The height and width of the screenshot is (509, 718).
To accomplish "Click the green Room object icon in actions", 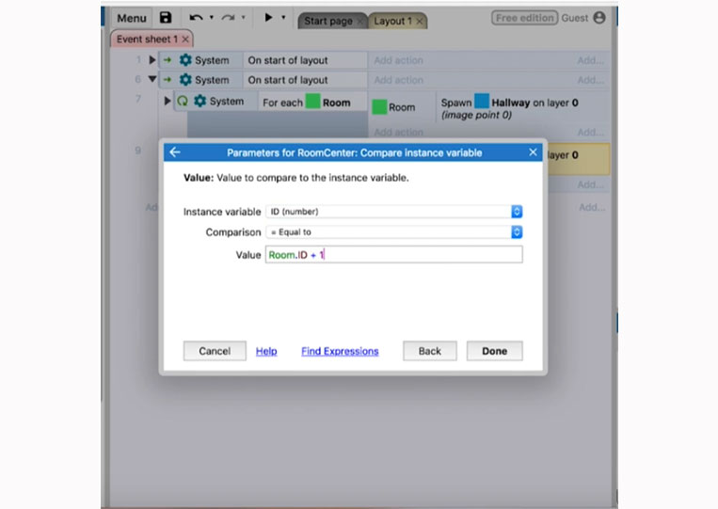I will coord(379,107).
